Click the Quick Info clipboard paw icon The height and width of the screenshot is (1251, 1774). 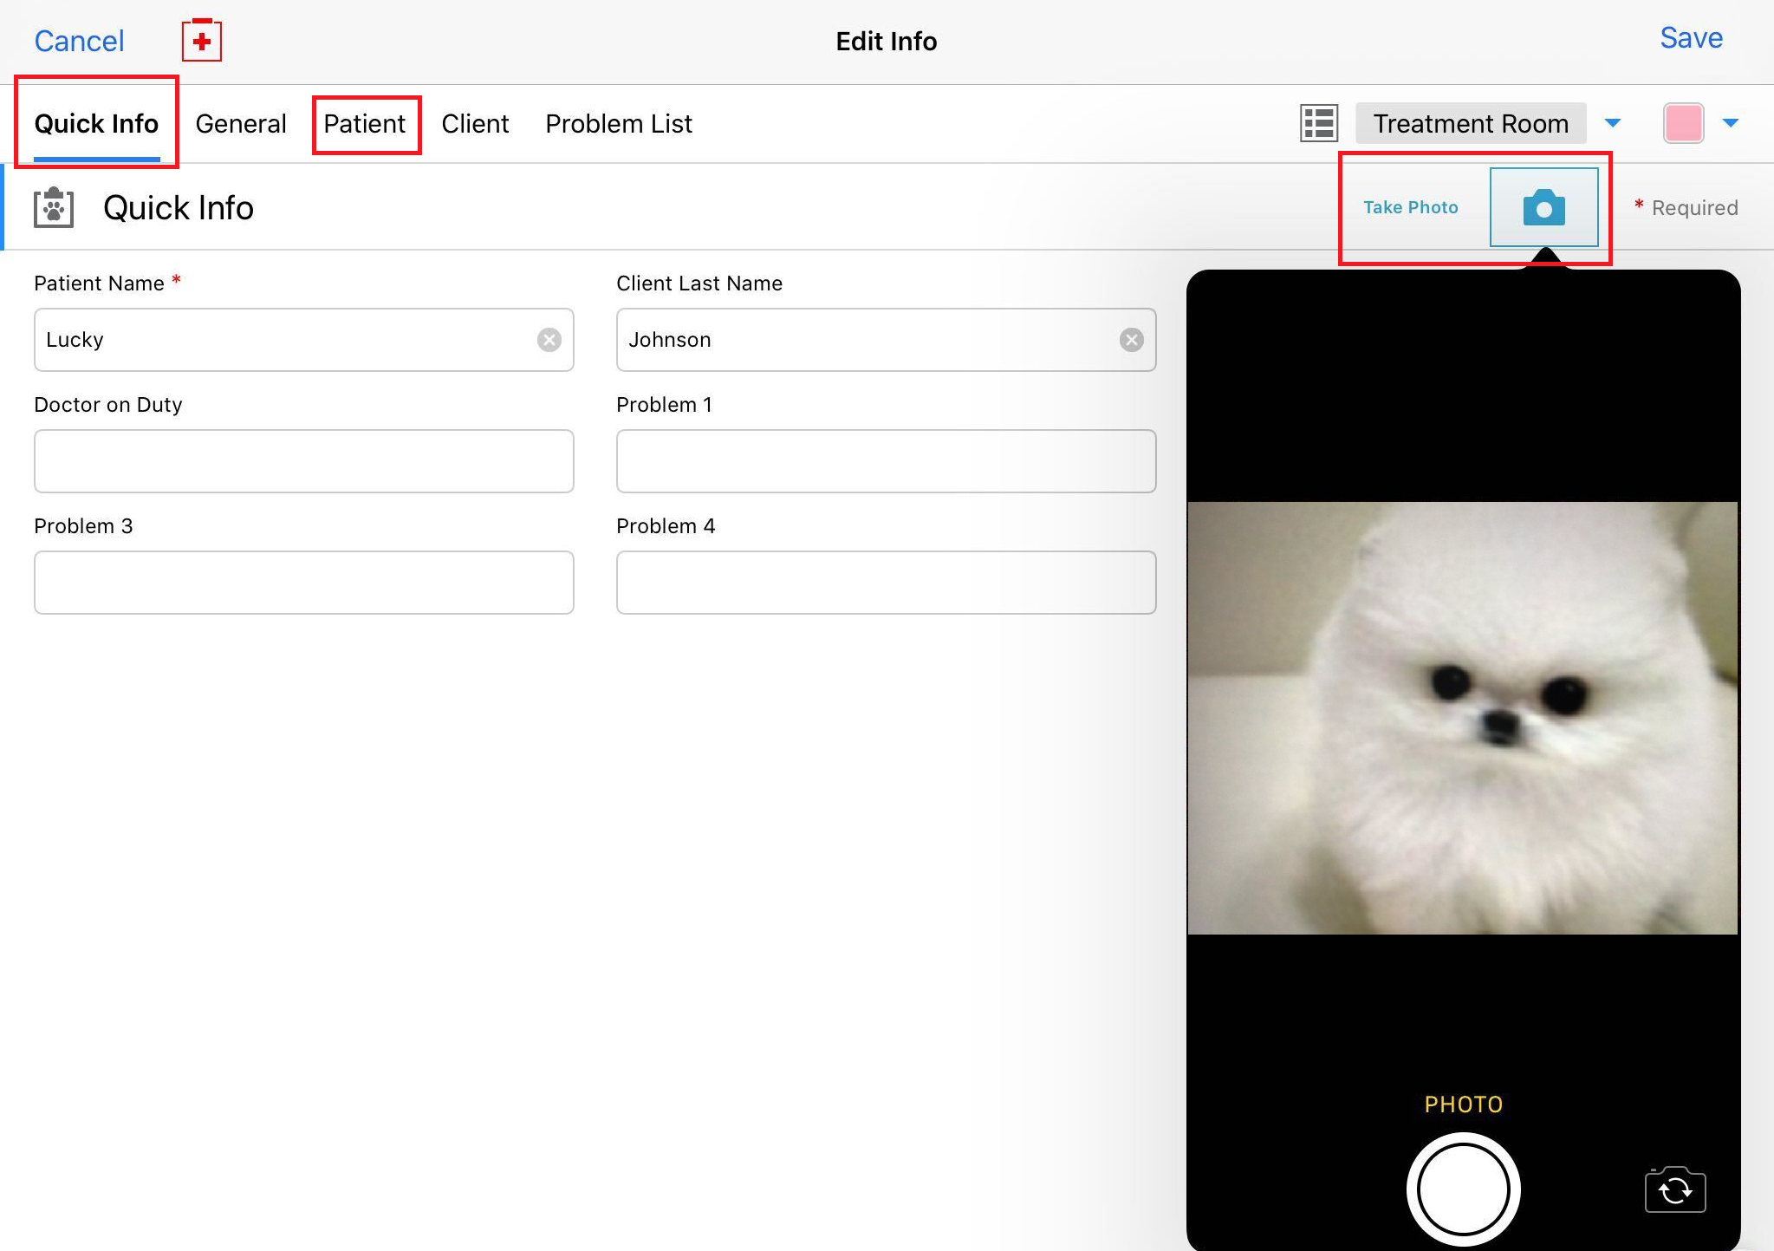[x=54, y=208]
